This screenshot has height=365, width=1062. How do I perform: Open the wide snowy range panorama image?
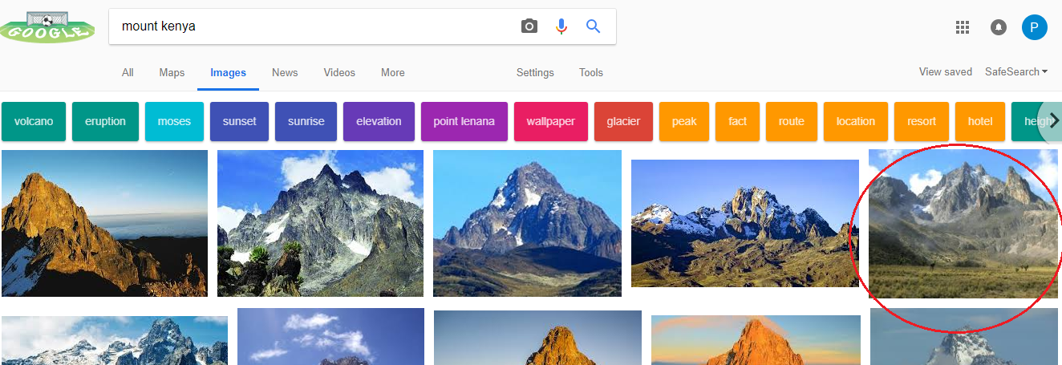(745, 223)
